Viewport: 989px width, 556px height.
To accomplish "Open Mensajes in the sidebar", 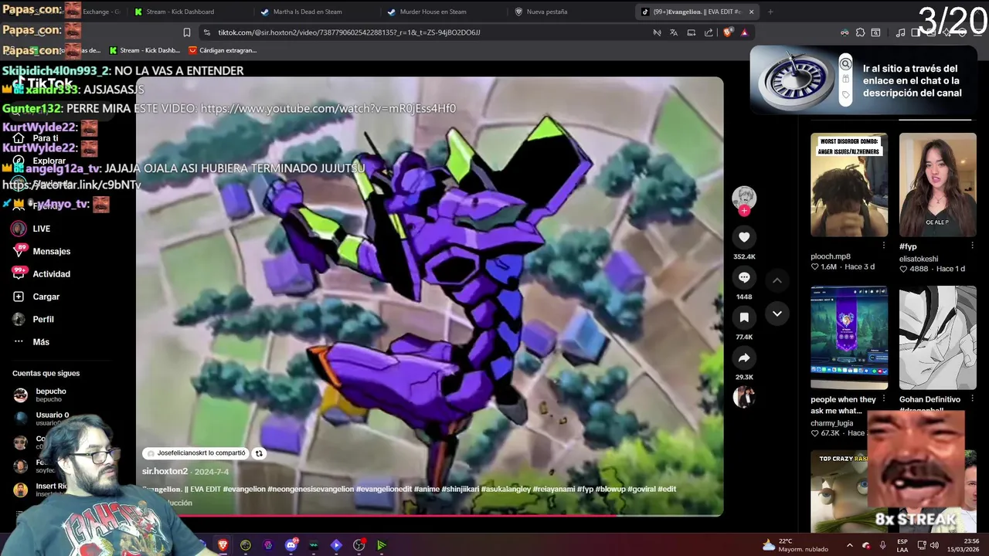I will (x=43, y=251).
